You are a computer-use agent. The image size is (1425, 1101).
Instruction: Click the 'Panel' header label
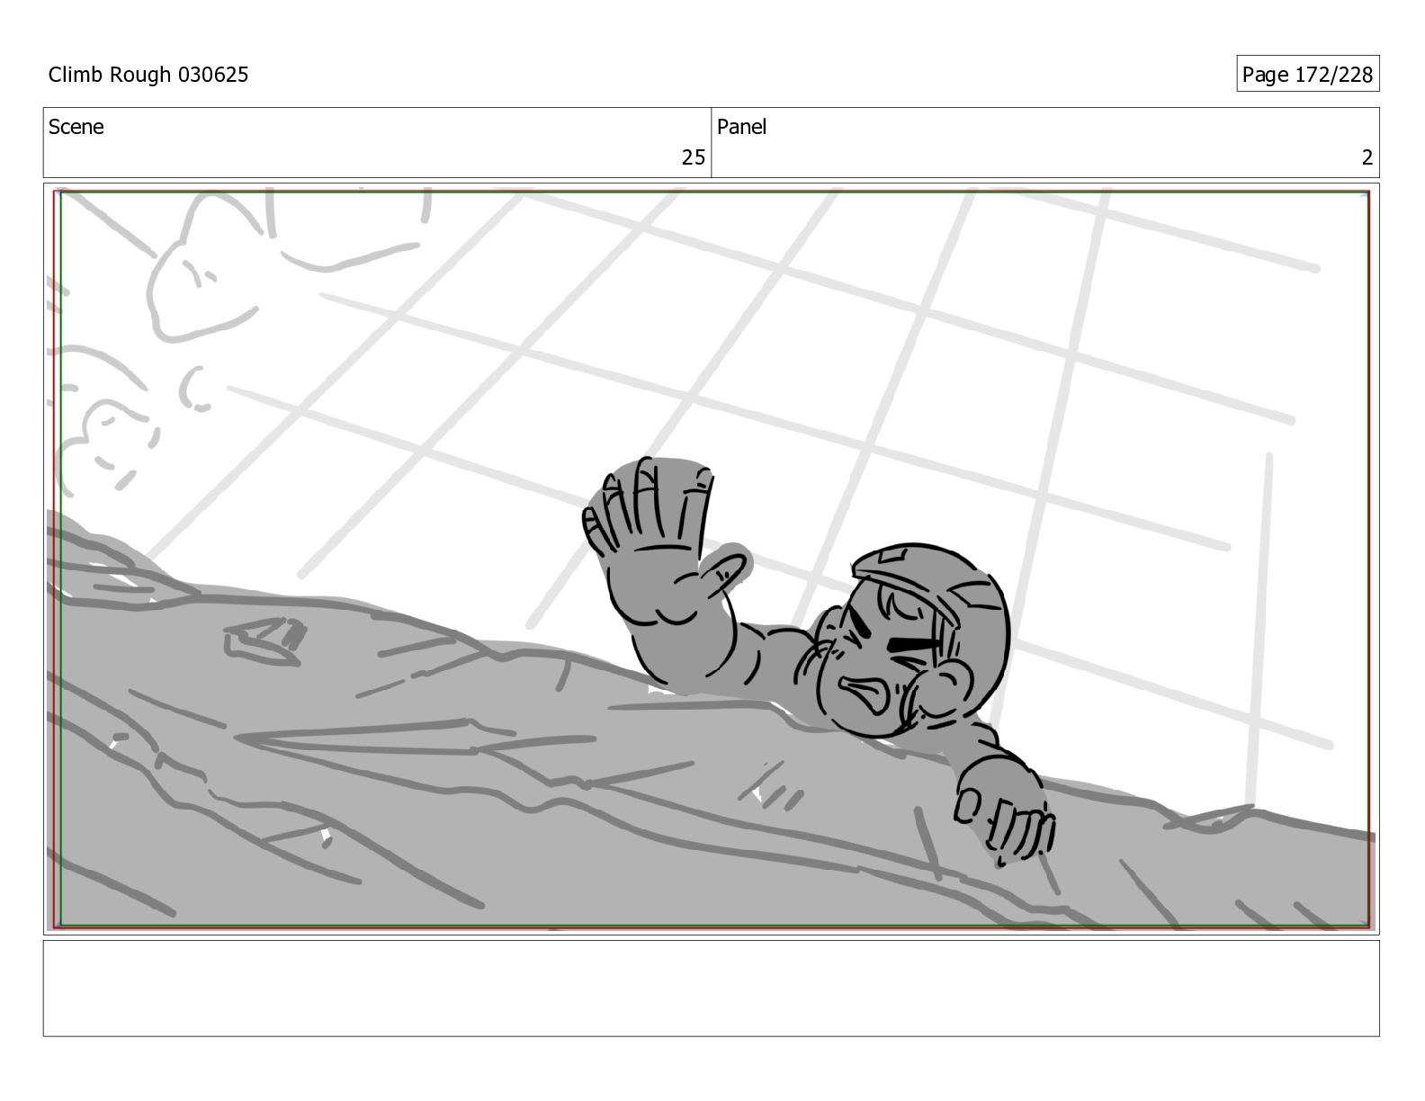point(741,127)
